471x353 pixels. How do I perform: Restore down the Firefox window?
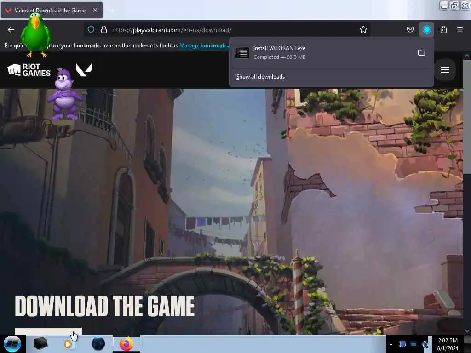(x=454, y=6)
